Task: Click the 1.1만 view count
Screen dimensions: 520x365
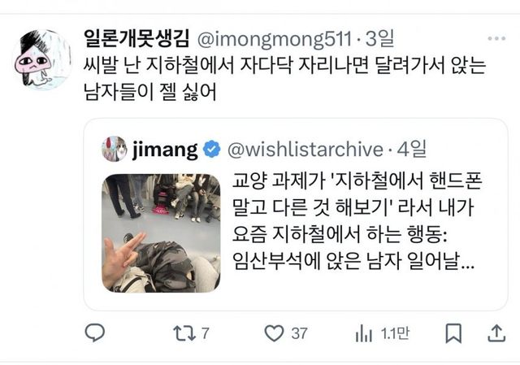Action: click(x=395, y=333)
